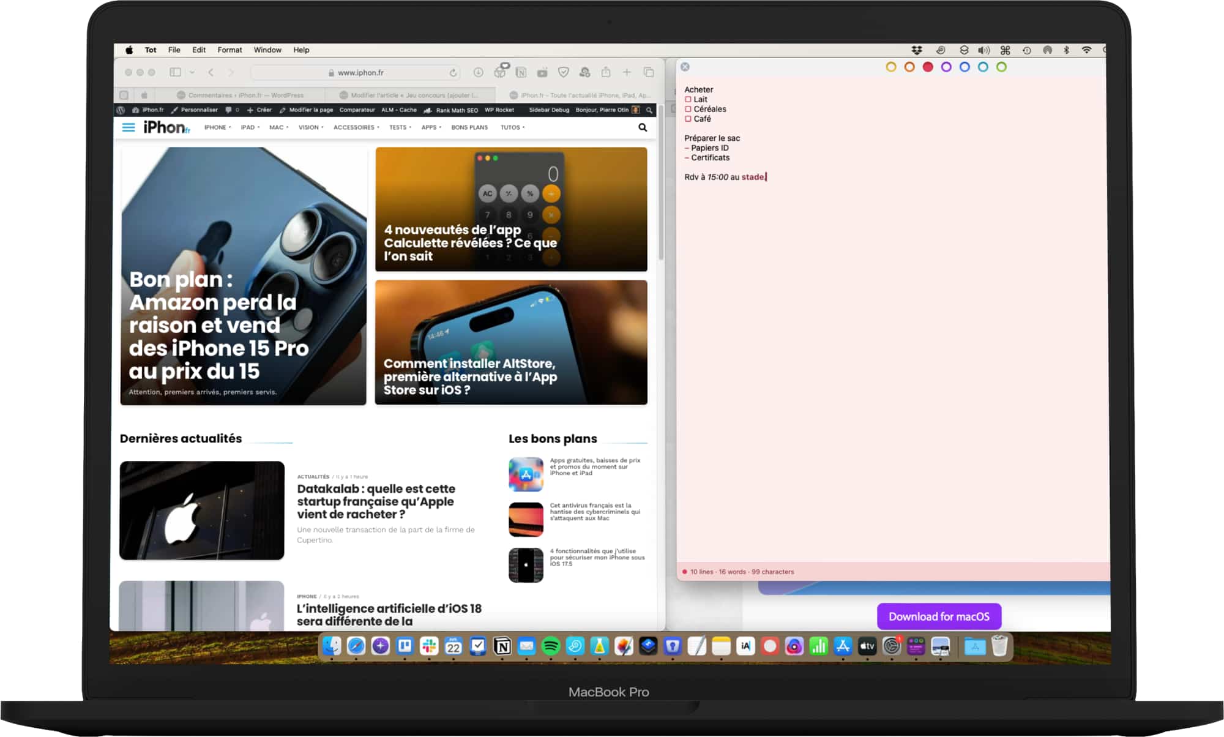Click the Safari address bar

356,72
